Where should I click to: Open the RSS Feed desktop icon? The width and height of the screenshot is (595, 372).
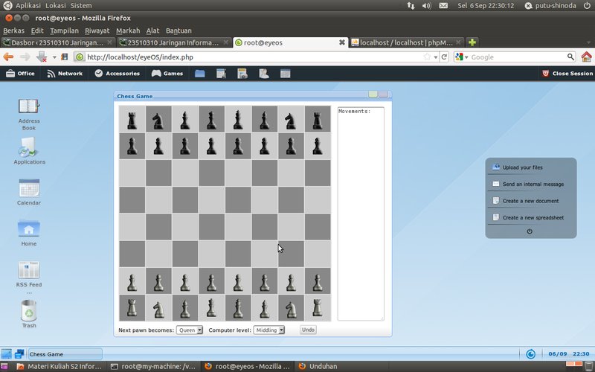[x=29, y=270]
